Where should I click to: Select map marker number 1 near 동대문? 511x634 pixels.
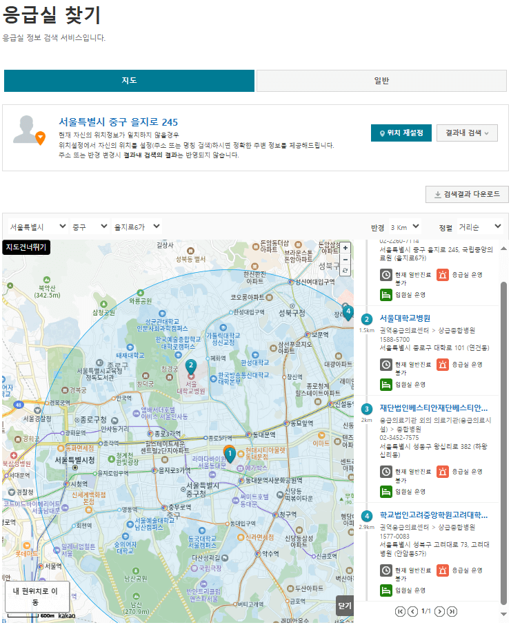tap(230, 455)
